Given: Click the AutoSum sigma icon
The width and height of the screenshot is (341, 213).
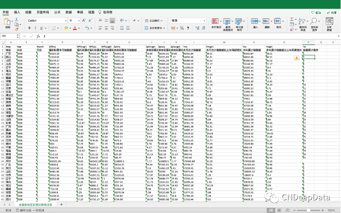Looking at the screenshot, I should click(x=292, y=19).
